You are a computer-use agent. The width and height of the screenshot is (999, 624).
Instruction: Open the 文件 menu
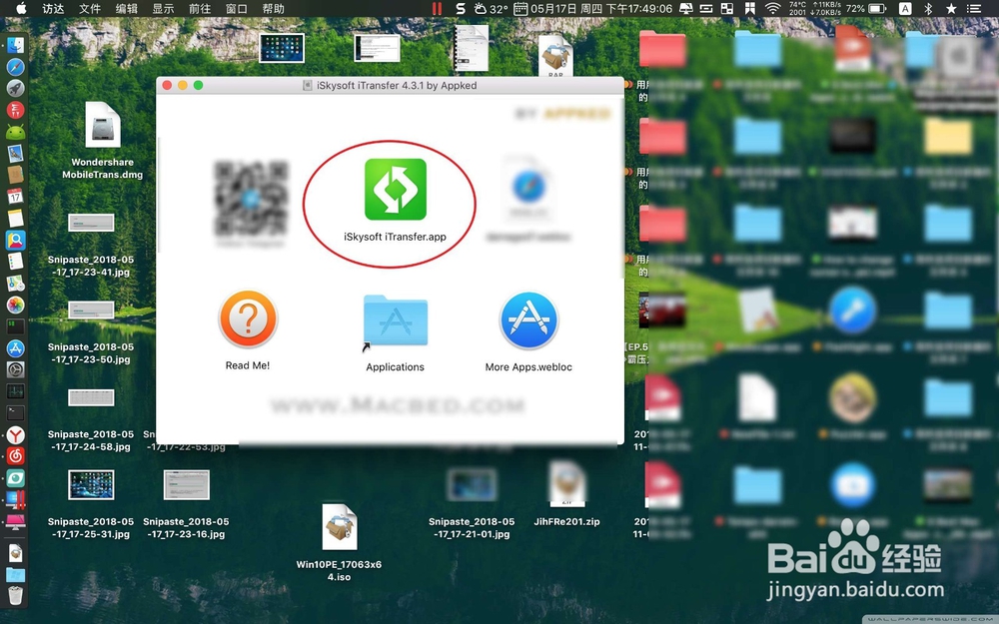point(90,8)
